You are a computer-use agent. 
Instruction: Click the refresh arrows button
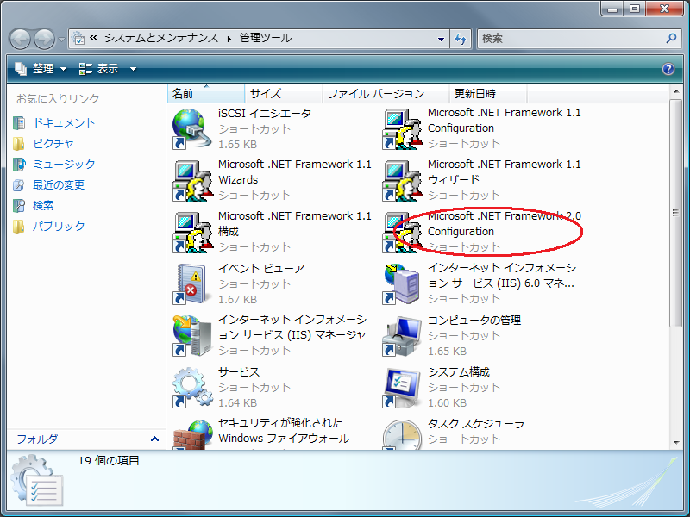461,39
